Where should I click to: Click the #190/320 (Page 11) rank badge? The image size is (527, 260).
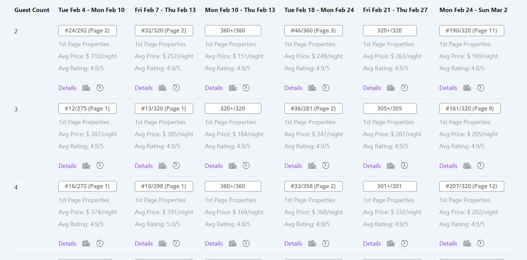pyautogui.click(x=471, y=30)
